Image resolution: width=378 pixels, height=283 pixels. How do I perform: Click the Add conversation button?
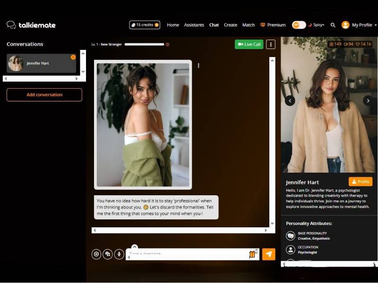click(x=44, y=95)
